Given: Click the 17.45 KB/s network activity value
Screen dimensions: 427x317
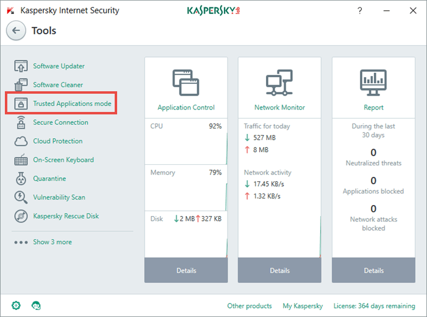Looking at the screenshot, I should [268, 184].
